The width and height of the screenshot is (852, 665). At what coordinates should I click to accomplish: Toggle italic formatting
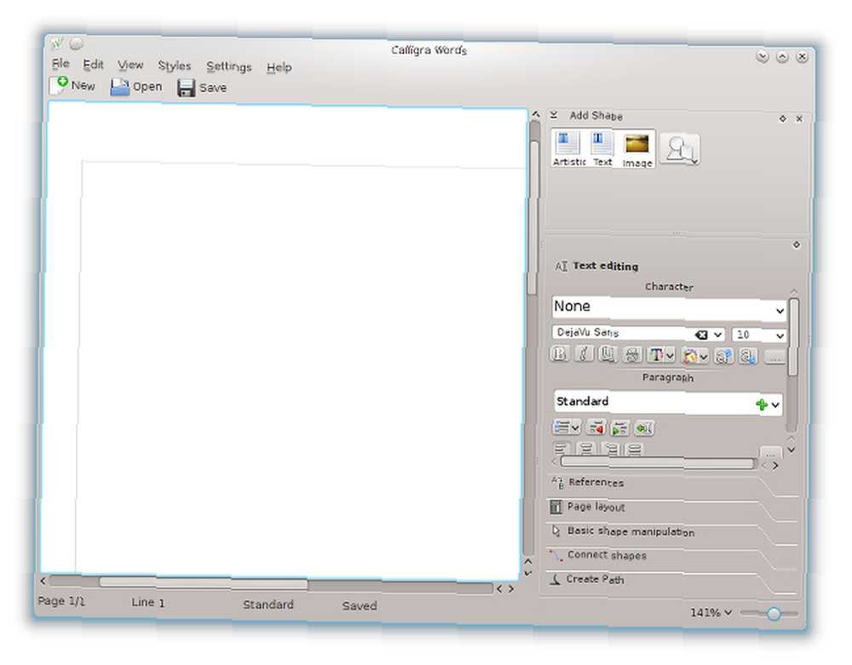583,354
